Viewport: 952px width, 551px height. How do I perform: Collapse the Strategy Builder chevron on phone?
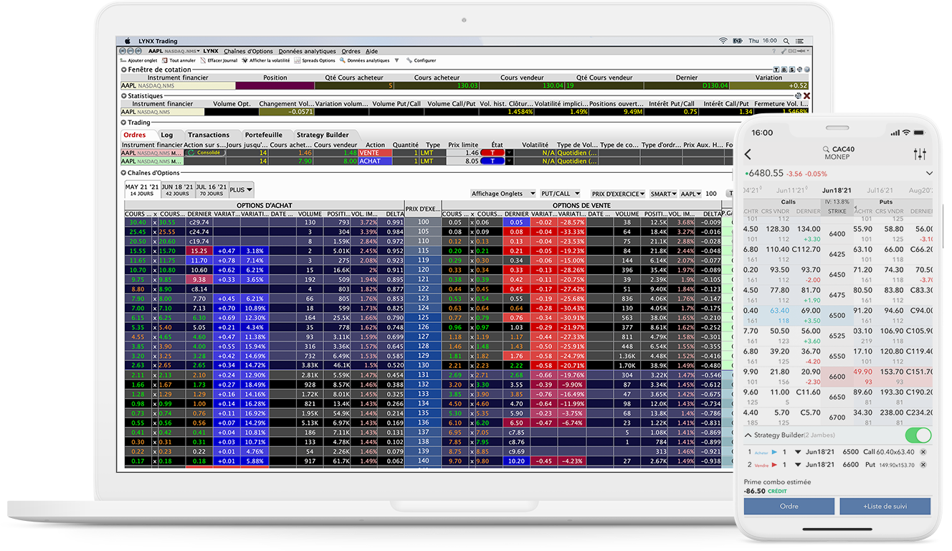(748, 435)
